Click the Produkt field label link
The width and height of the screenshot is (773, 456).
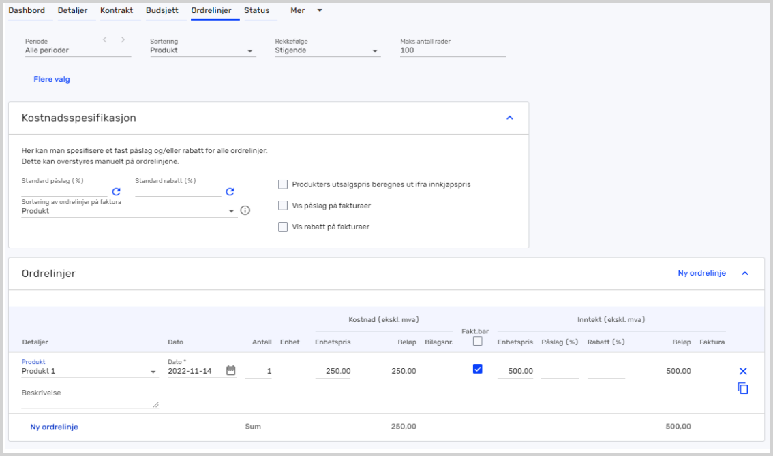[33, 362]
